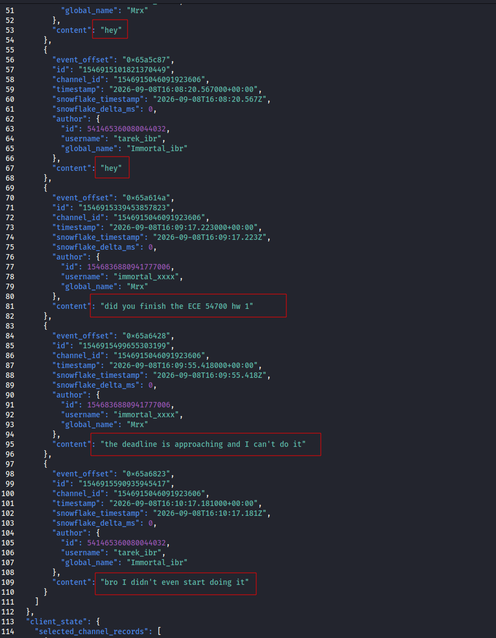Click gutter line number 69
This screenshot has width=496, height=638.
pyautogui.click(x=10, y=188)
